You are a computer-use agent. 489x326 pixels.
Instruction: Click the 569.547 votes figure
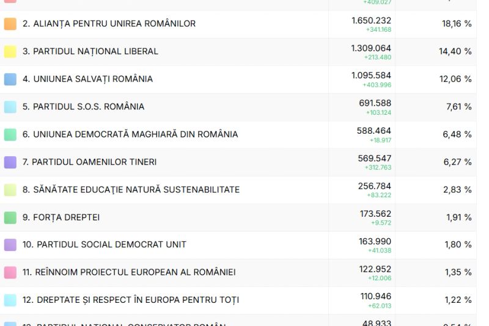[375, 159]
